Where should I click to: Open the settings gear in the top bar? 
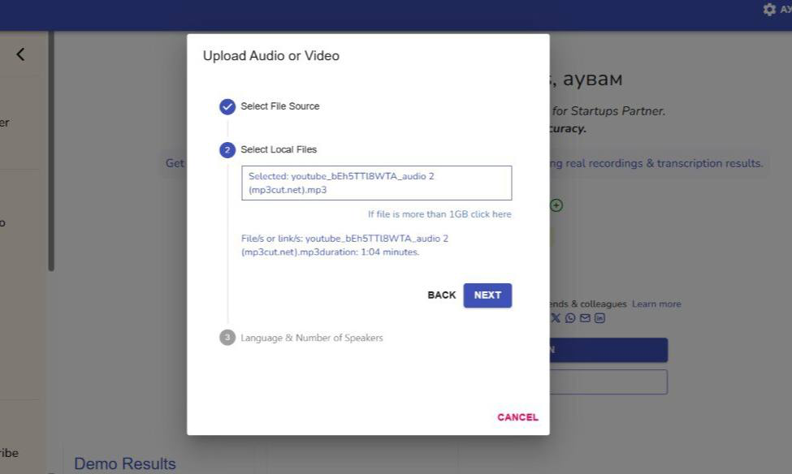(x=769, y=10)
